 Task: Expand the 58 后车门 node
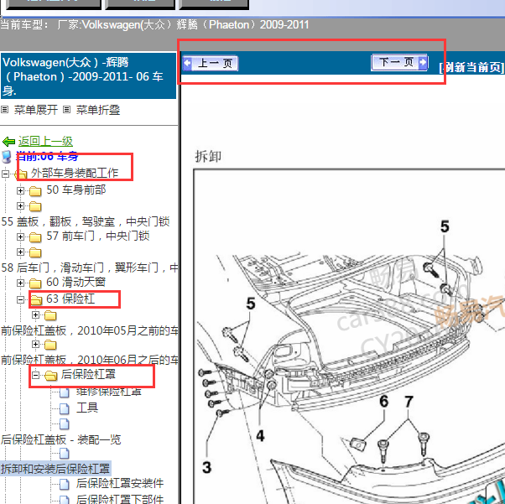tap(21, 252)
